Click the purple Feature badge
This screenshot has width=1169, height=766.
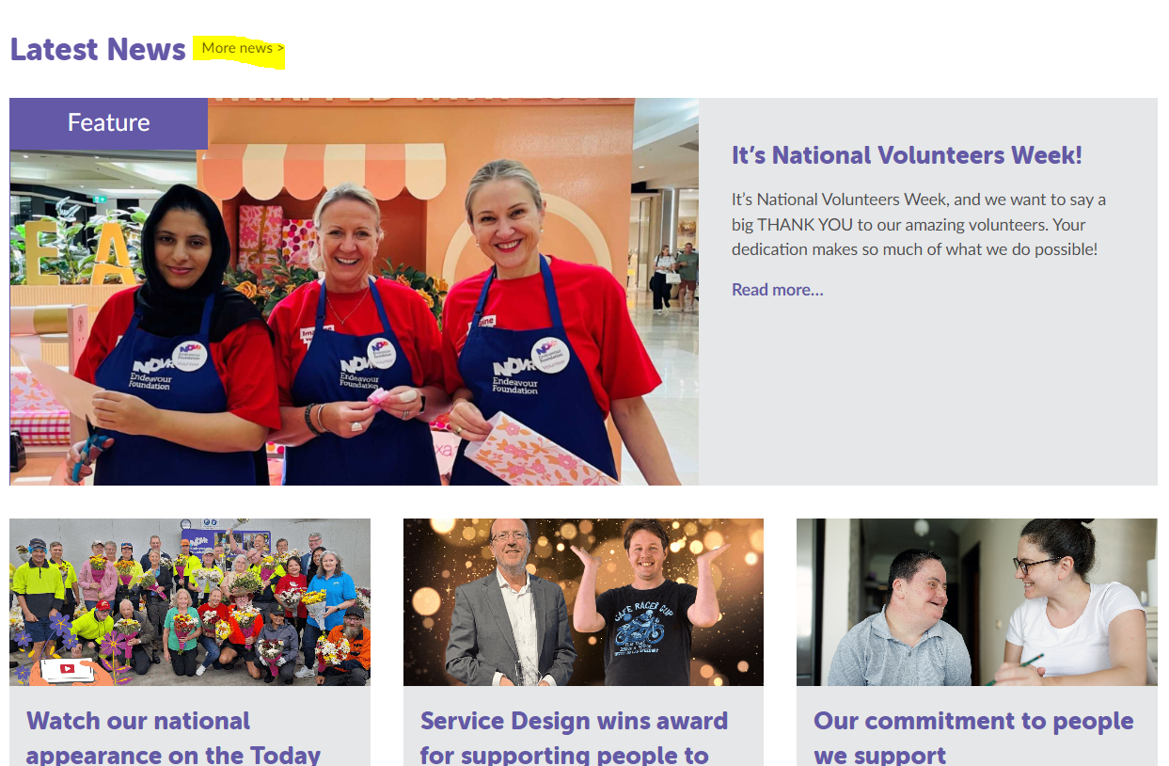tap(108, 123)
